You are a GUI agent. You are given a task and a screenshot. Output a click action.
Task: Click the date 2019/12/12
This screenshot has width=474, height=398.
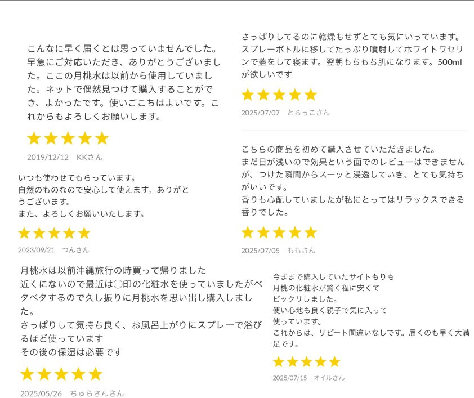click(48, 158)
